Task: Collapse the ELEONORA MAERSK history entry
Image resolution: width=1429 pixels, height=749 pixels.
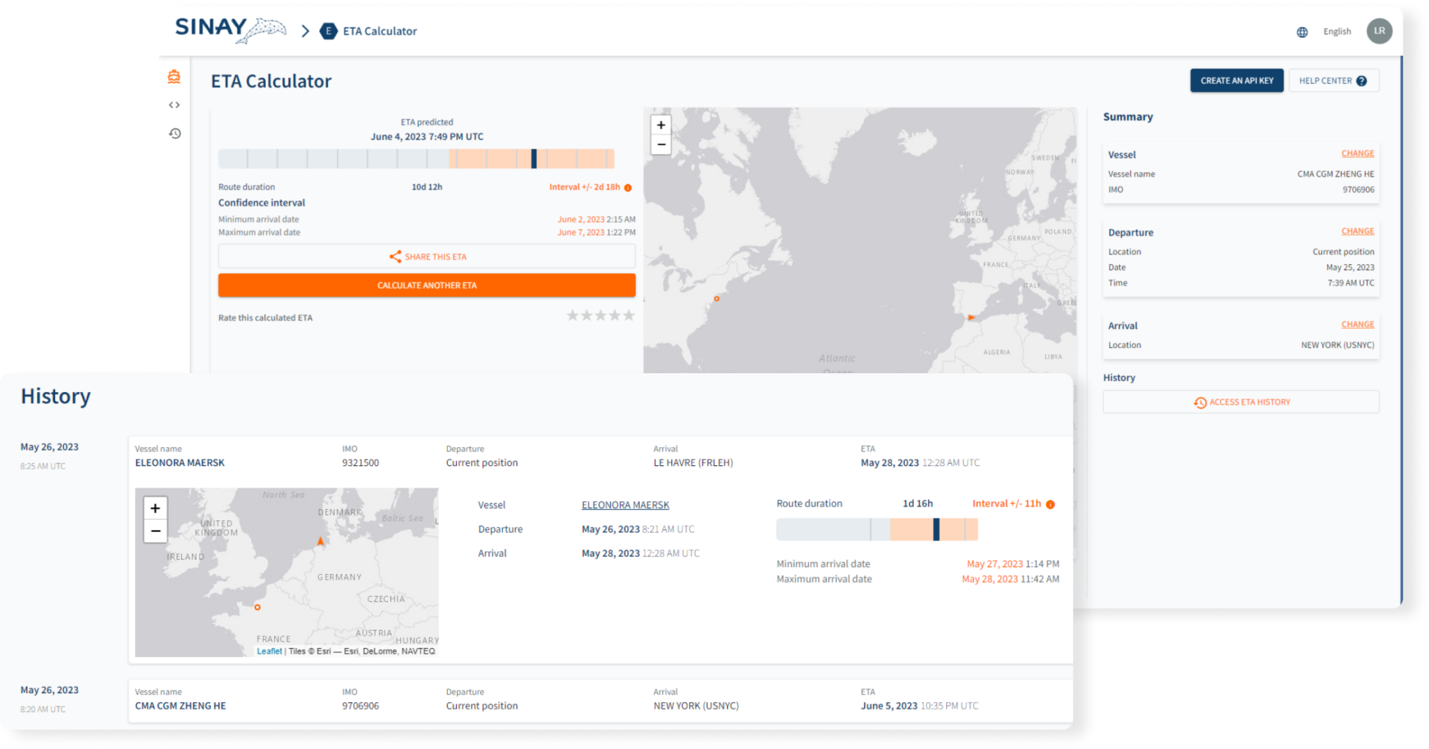Action: click(600, 456)
